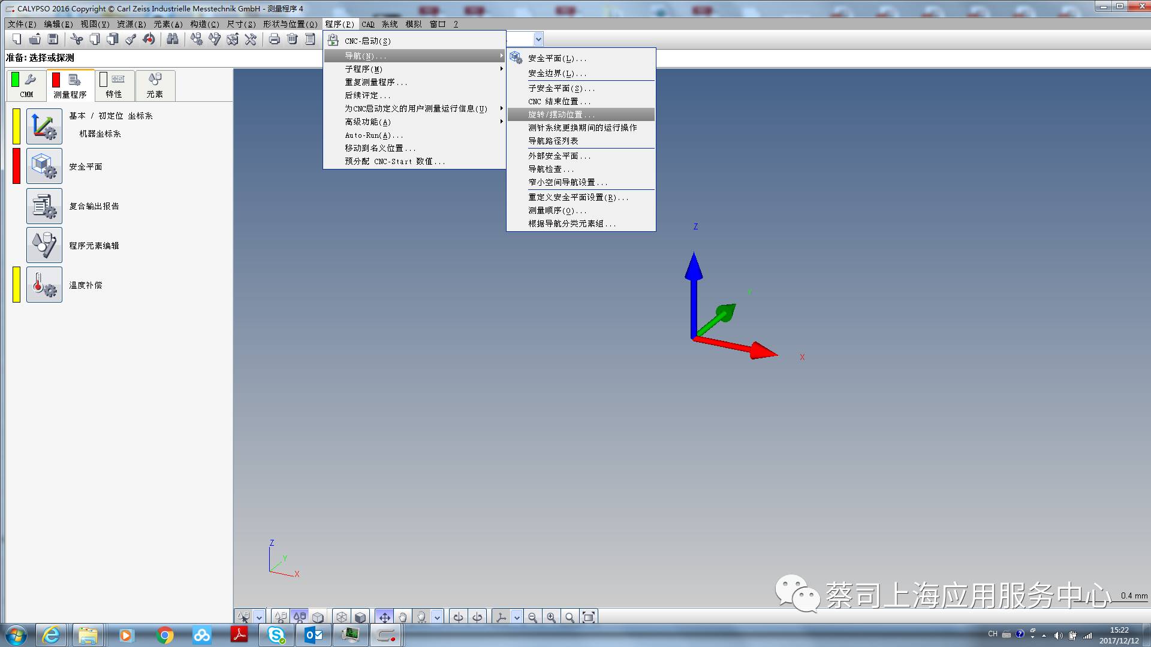Click the wireframe cube view icon
1151x647 pixels.
point(341,617)
